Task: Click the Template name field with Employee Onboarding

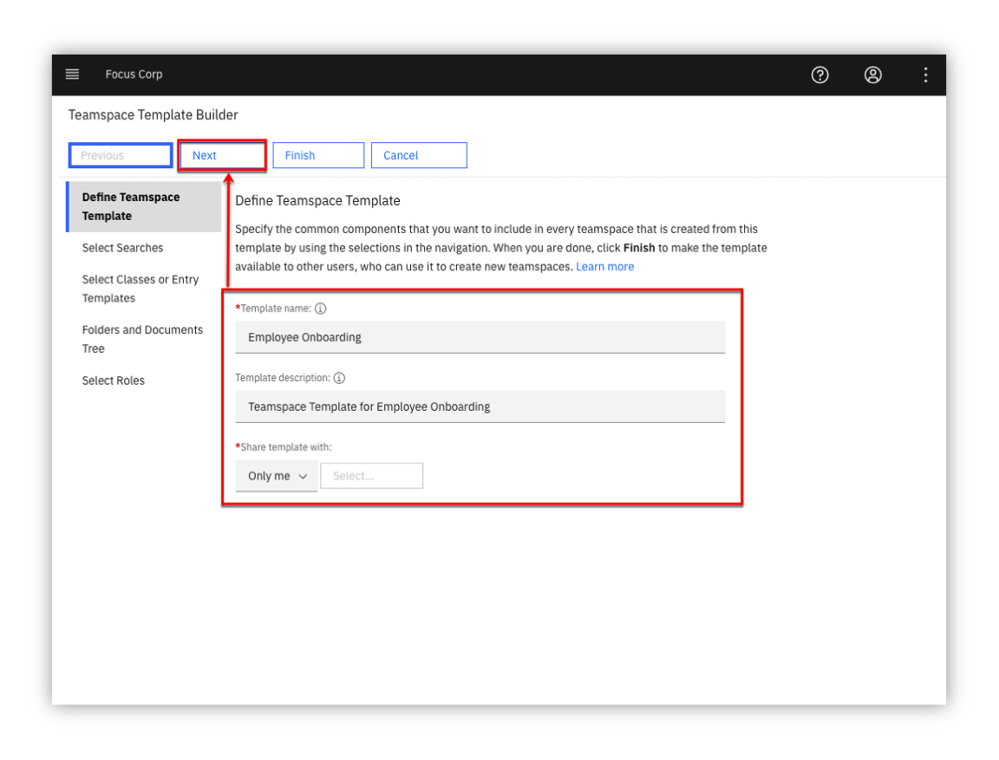Action: click(x=480, y=337)
